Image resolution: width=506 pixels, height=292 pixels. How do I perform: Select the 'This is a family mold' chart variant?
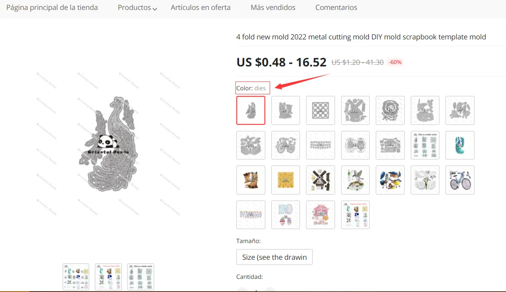pos(425,145)
